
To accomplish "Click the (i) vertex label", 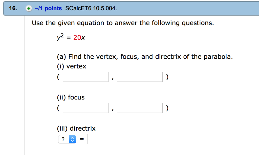I will point(71,66).
